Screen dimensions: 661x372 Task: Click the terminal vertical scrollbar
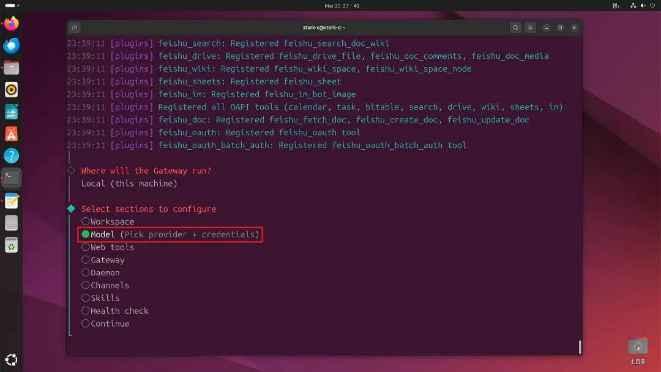[580, 347]
